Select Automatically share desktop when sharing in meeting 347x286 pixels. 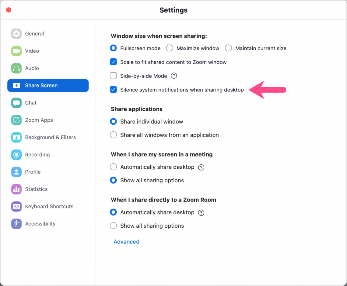[x=113, y=167]
